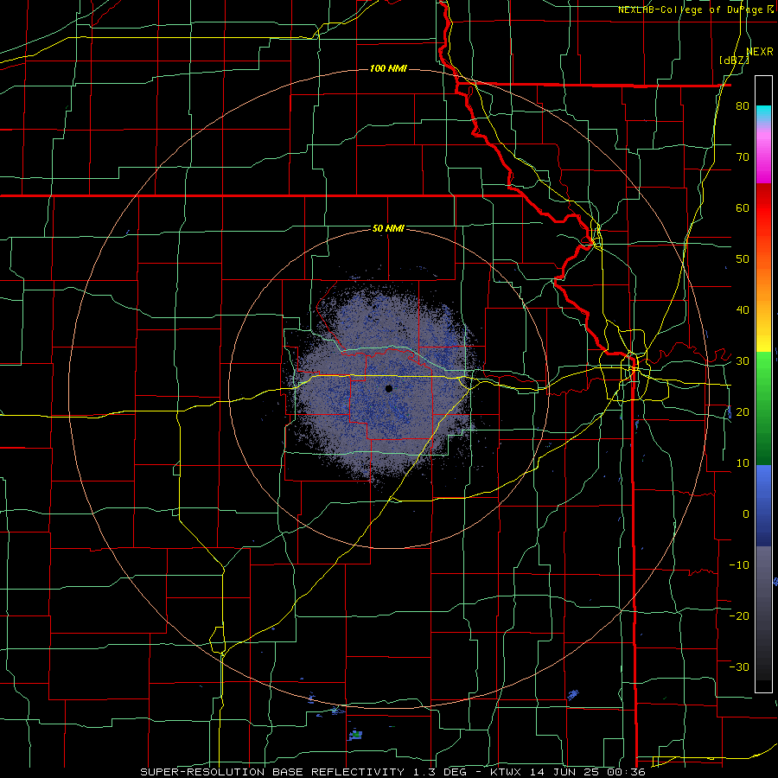778x778 pixels.
Task: Click the 14 JUN 25 00:36 timestamp
Action: (588, 772)
